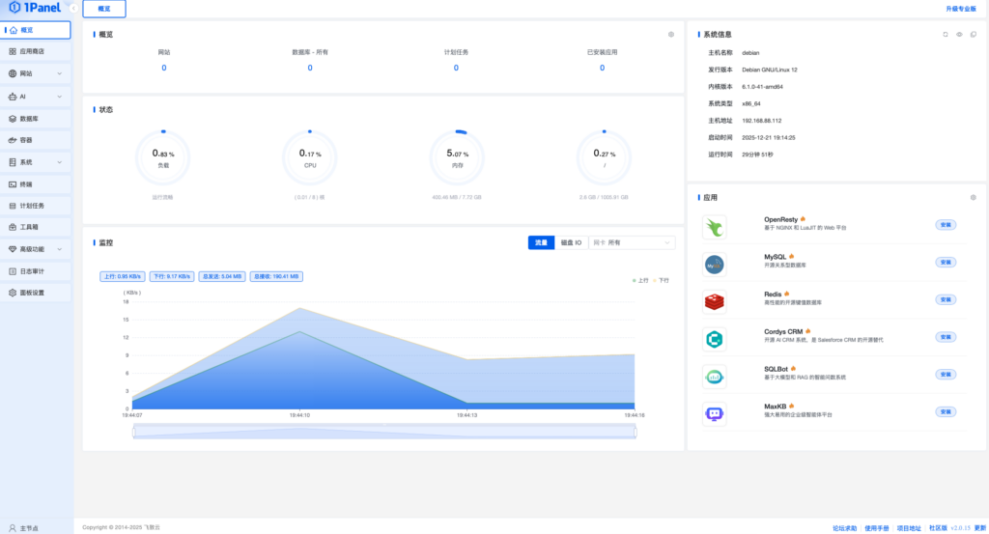This screenshot has width=989, height=534.
Task: Toggle the 下行 legend series
Action: tap(661, 280)
